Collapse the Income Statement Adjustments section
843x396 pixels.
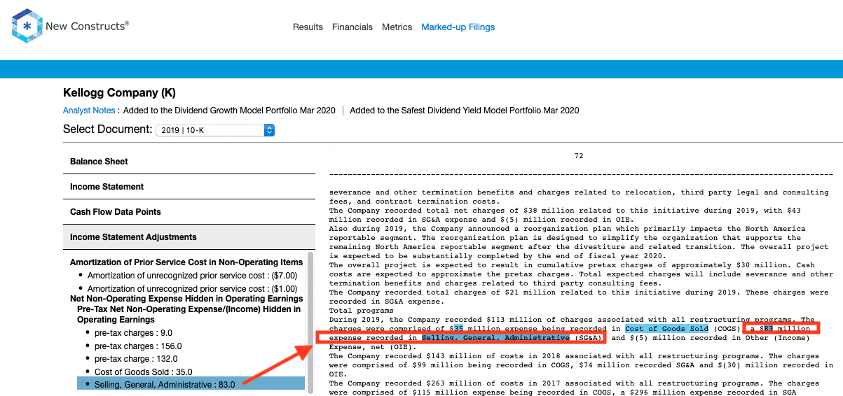pos(189,237)
